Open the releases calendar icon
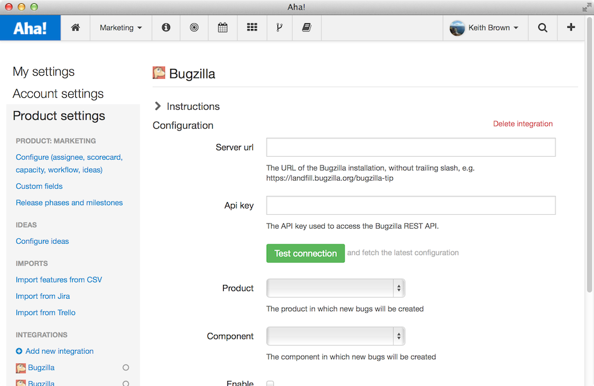 coord(222,27)
